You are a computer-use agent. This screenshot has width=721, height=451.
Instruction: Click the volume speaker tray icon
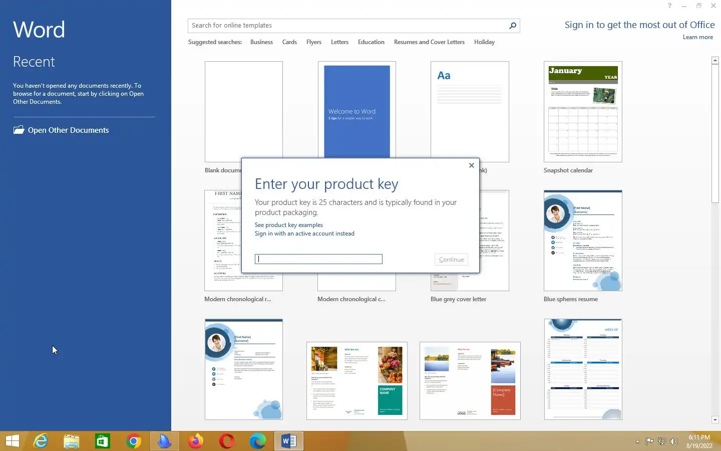pos(674,441)
